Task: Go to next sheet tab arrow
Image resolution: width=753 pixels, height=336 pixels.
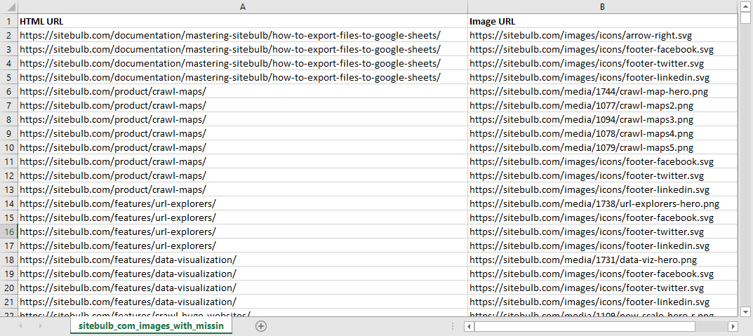Action: click(x=40, y=326)
